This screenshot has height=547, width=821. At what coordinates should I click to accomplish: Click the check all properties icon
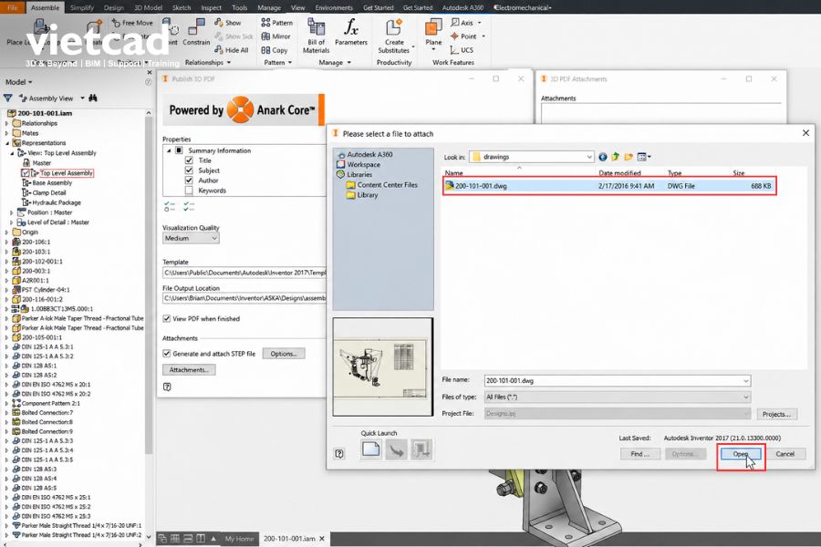click(189, 206)
